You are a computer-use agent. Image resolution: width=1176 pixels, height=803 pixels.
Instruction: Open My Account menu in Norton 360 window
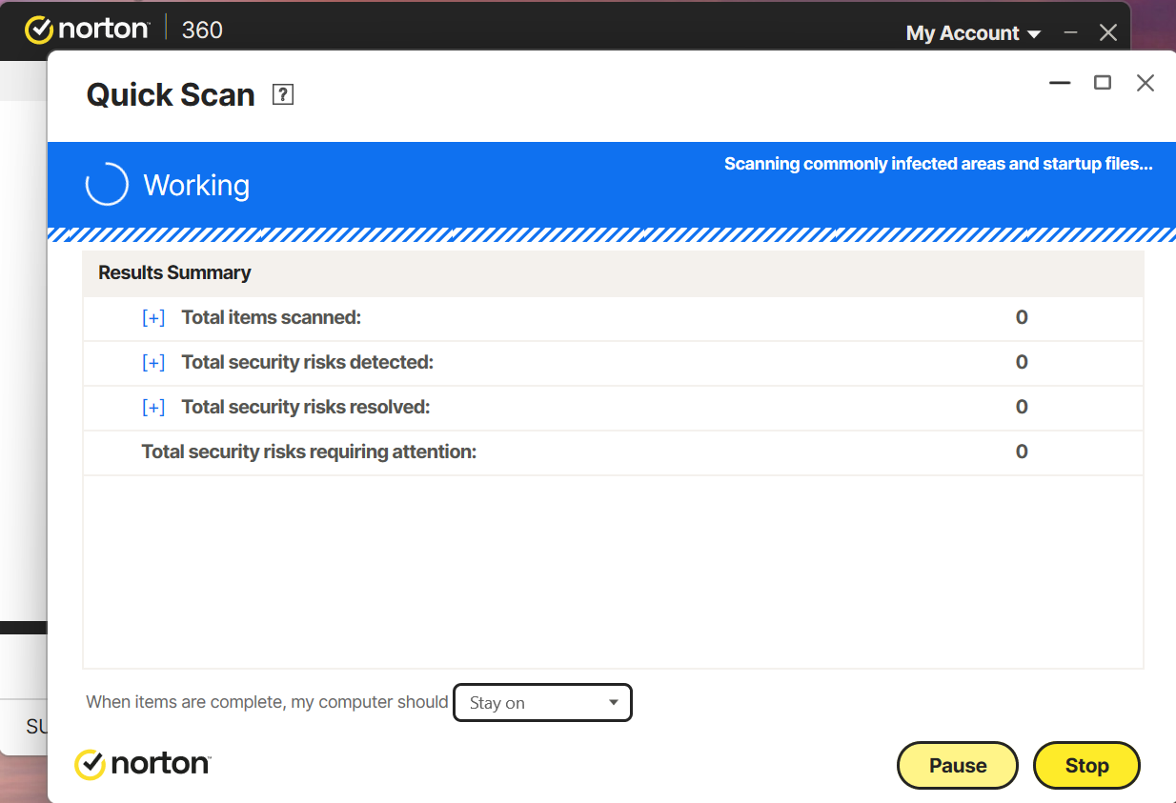[974, 33]
